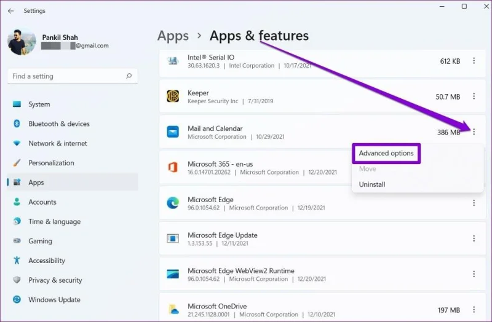This screenshot has width=492, height=322.
Task: Click the Mail and Calendar app name
Action: click(x=215, y=128)
